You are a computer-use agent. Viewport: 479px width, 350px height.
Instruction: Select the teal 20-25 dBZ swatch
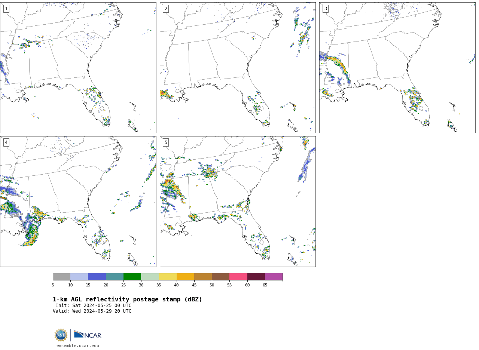click(115, 277)
